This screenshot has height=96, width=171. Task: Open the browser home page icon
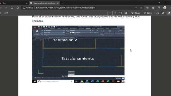point(18,8)
